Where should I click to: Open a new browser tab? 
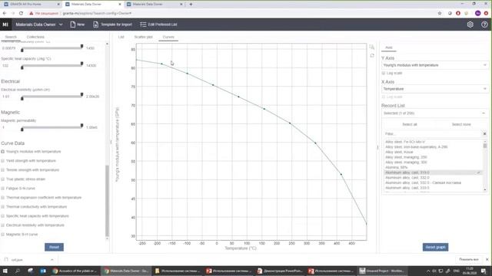coord(191,5)
